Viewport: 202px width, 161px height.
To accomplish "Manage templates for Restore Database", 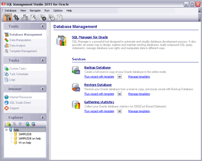I will click(139, 94).
